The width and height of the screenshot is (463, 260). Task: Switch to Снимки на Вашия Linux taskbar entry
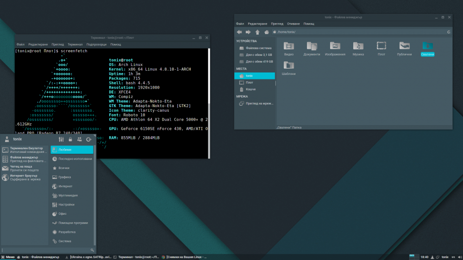click(x=184, y=257)
